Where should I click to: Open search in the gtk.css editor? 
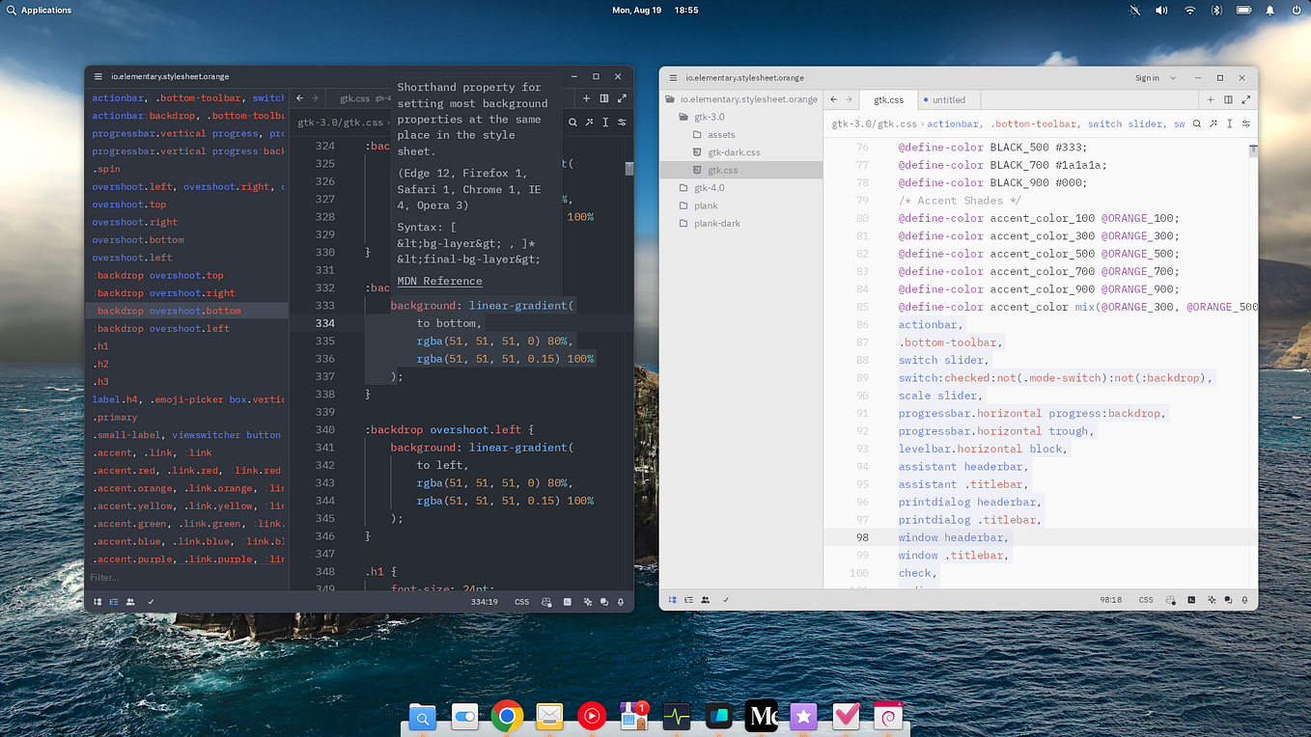click(x=1196, y=123)
